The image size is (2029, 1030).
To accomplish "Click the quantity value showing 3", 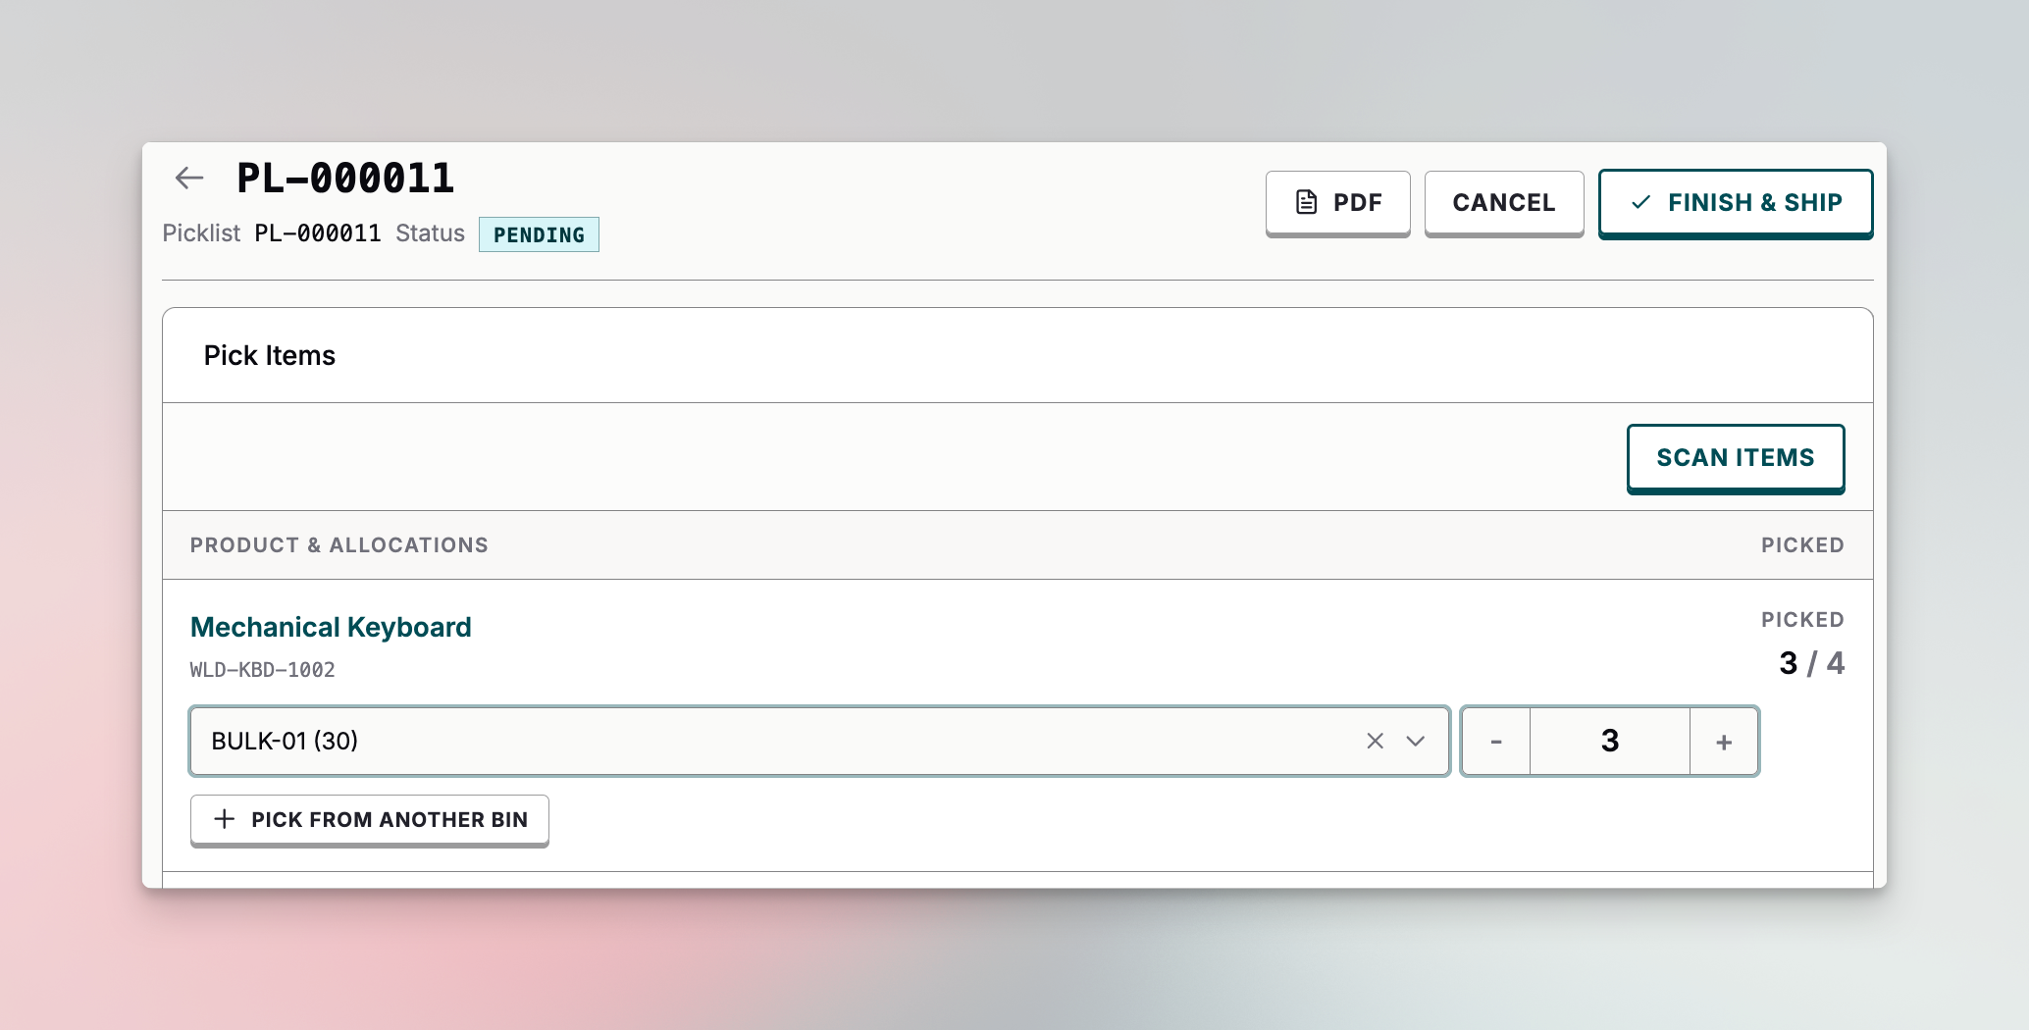I will coord(1608,742).
